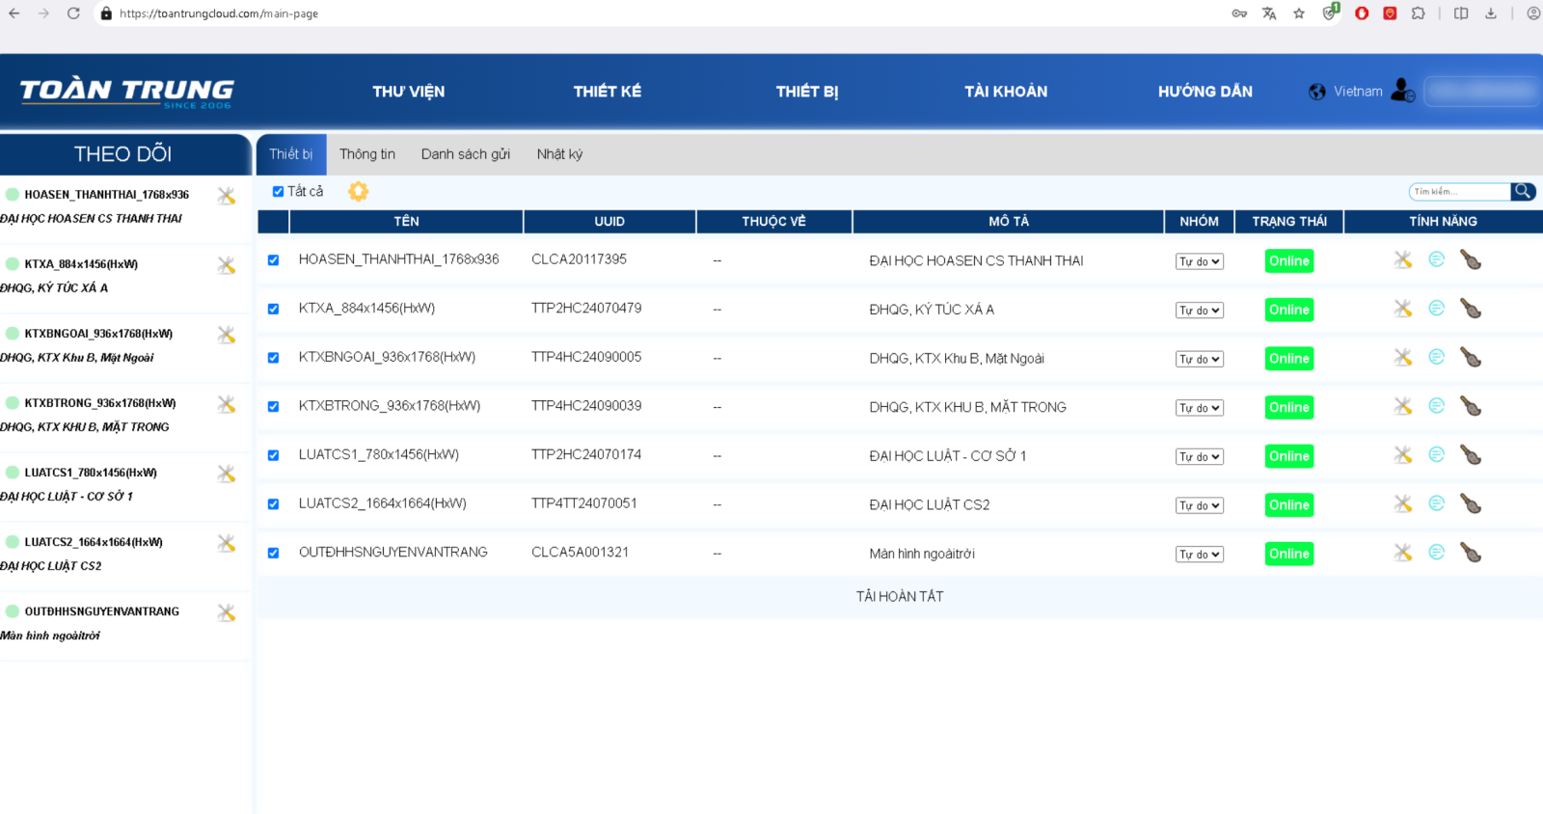
Task: Click the user account icon next to Vietnam
Action: pyautogui.click(x=1402, y=91)
